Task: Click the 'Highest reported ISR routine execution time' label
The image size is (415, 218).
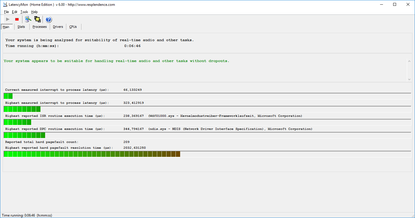Action: [55, 116]
